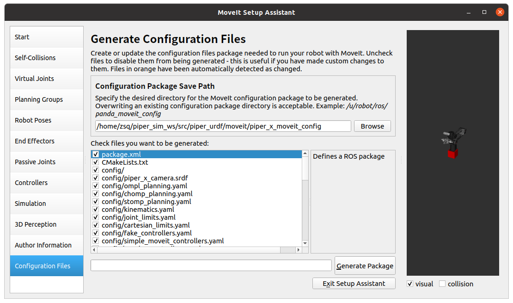The image size is (513, 303).
Task: Click 'Defines a ROS package' description
Action: tap(348, 156)
